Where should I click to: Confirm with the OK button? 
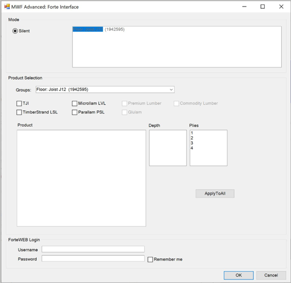point(238,275)
